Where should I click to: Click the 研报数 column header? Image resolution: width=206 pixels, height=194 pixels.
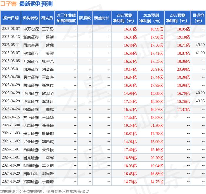(85, 18)
